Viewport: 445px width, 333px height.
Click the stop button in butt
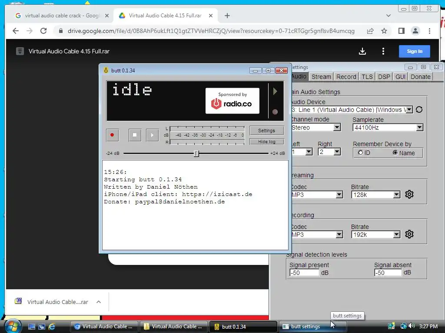click(x=135, y=135)
